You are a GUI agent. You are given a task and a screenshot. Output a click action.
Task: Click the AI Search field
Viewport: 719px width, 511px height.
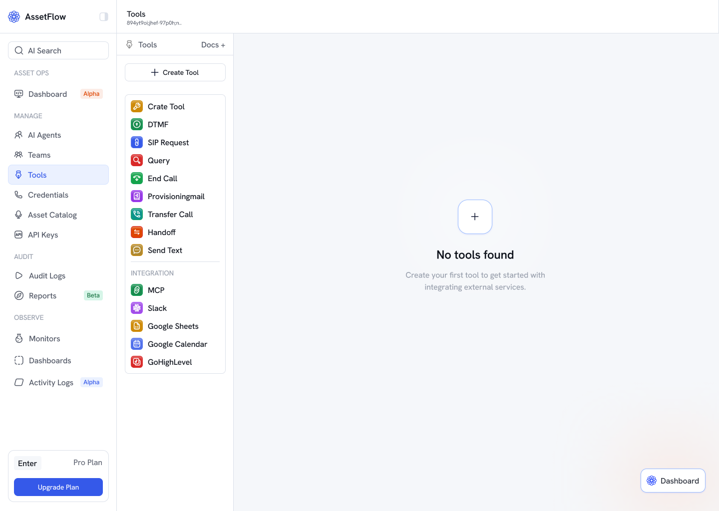[58, 50]
